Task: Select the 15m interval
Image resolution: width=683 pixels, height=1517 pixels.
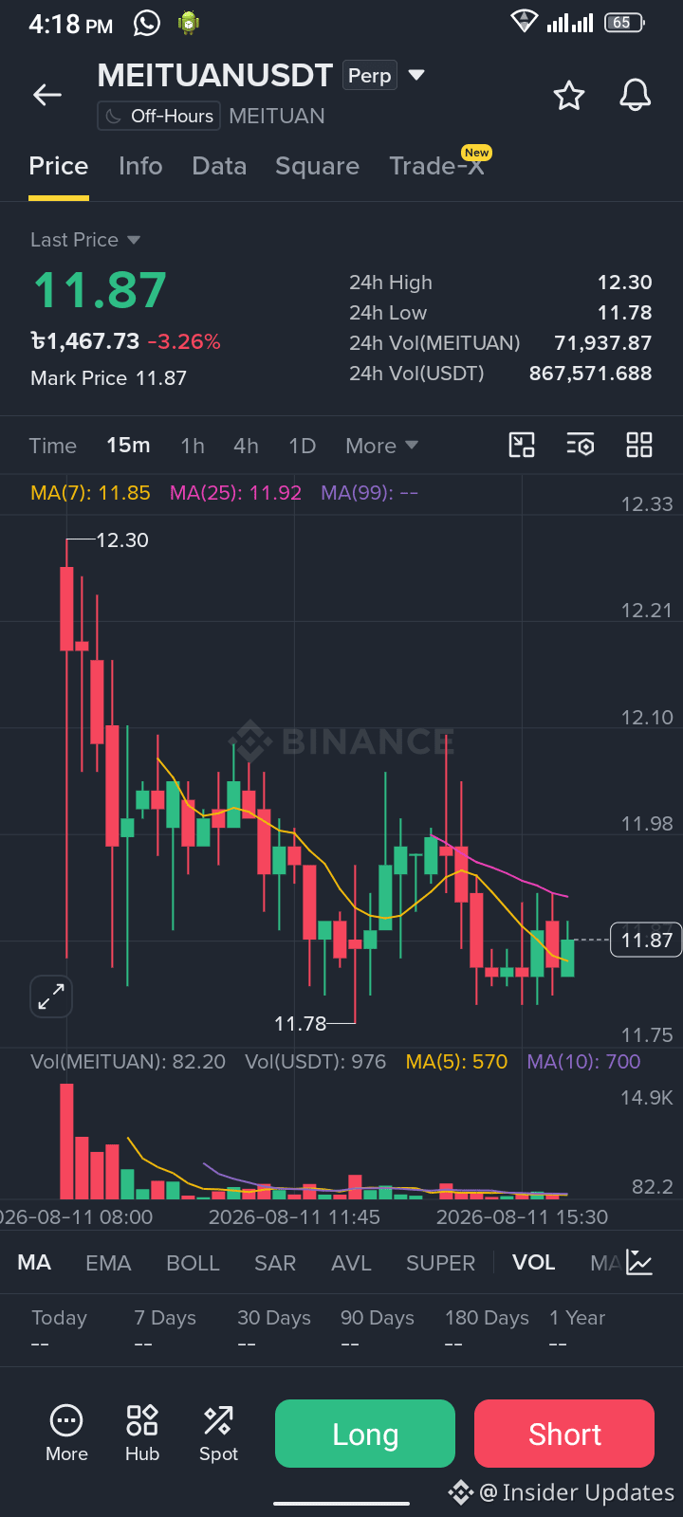Action: point(128,446)
